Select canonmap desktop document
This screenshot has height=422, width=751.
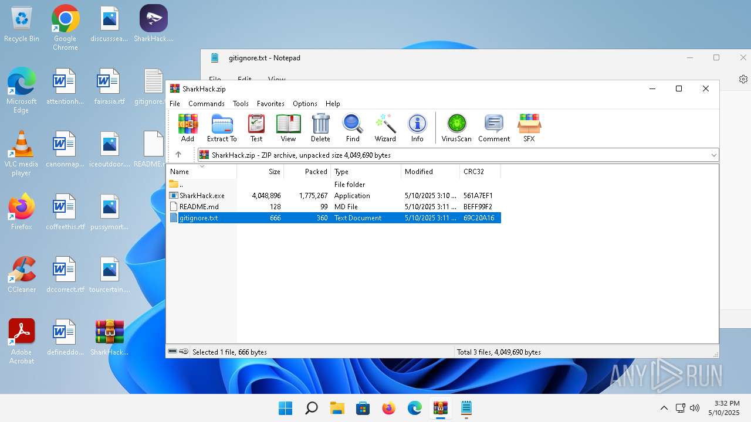[65, 149]
